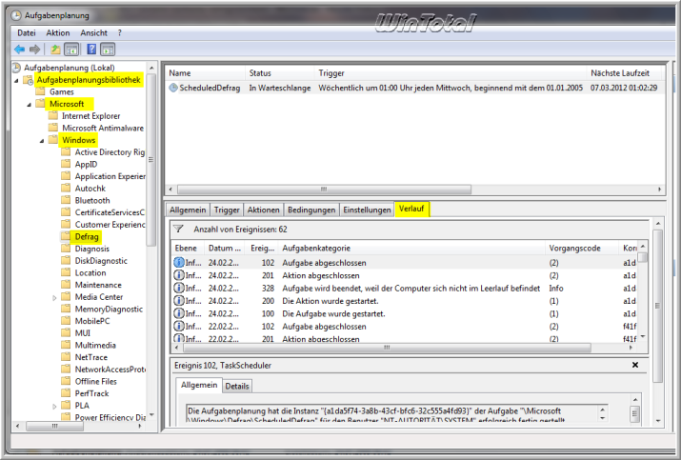Click the Defrag folder icon
The image size is (681, 460).
point(66,236)
